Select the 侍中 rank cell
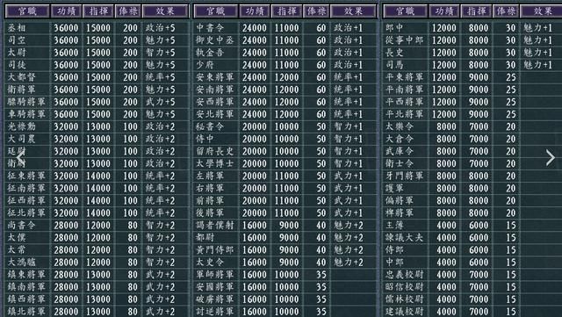Screen dimensions: 562x317 pyautogui.click(x=205, y=139)
